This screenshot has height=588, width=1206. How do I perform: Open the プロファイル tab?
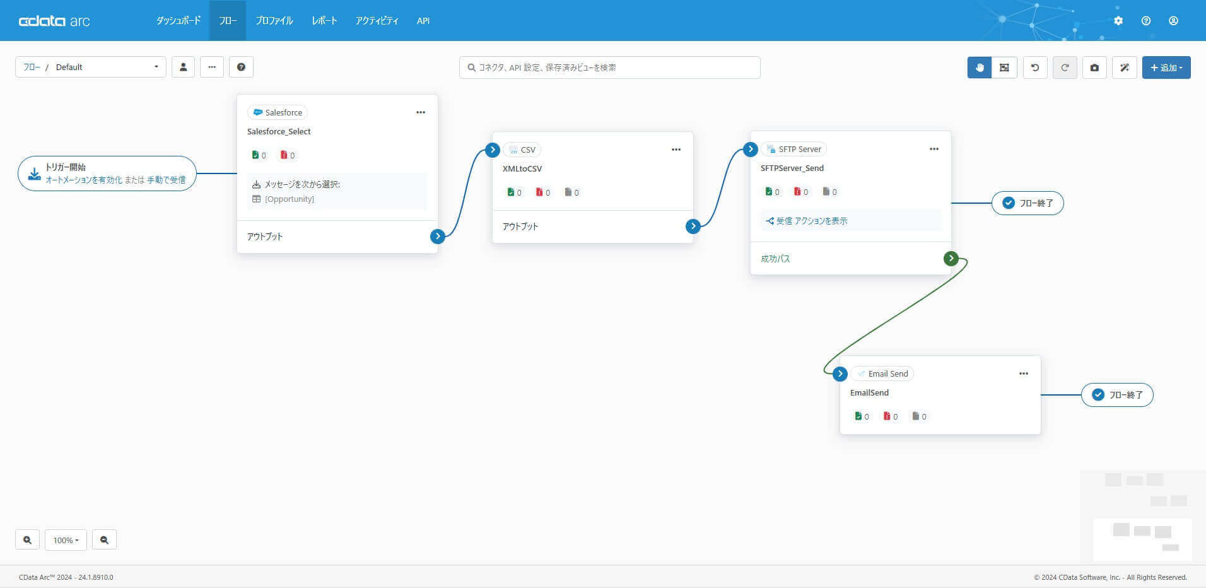[274, 21]
